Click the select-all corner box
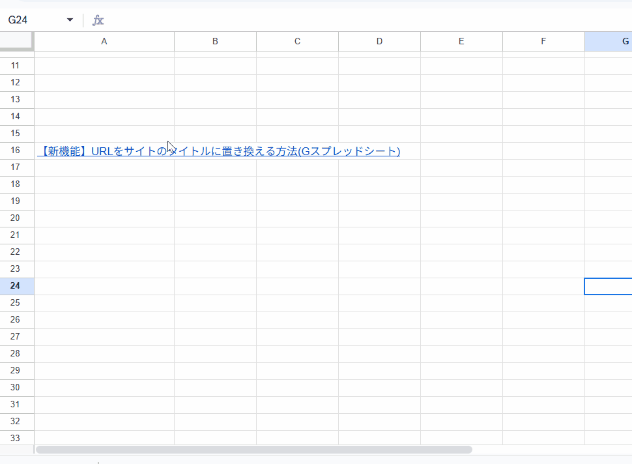 16,41
